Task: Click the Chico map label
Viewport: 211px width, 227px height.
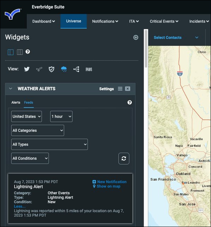Action: [x=202, y=52]
